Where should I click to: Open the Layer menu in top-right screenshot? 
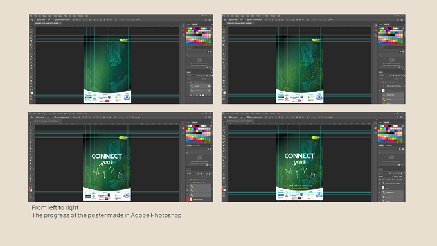pyautogui.click(x=242, y=16)
